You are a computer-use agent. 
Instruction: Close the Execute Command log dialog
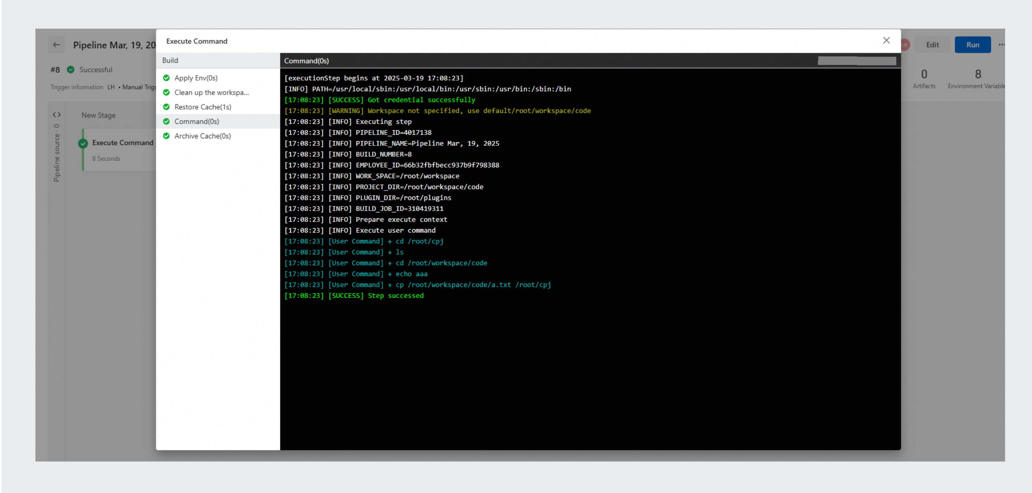pos(886,40)
